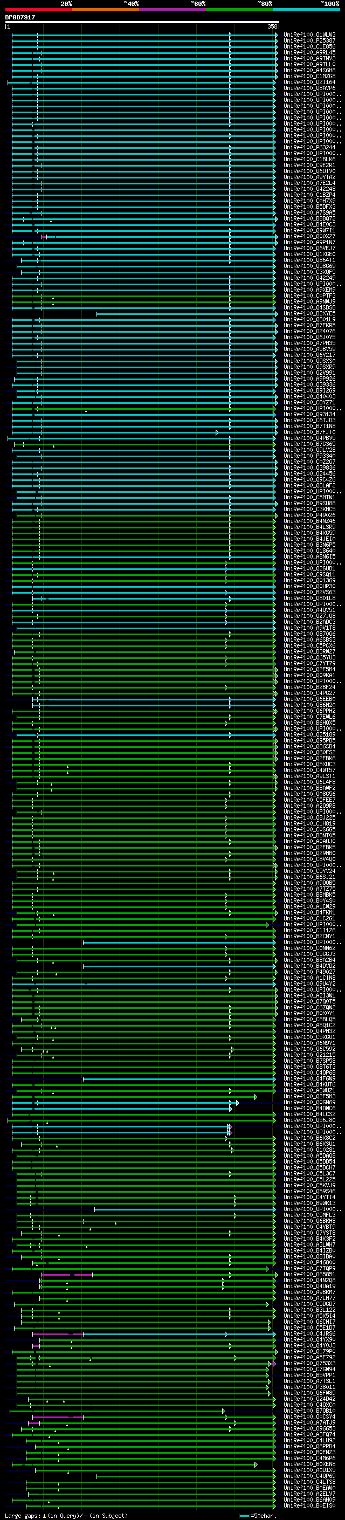Select hit label UniRef100_A7ATJ9
Image resolution: width=345 pixels, height=1520 pixels.
[309, 1422]
